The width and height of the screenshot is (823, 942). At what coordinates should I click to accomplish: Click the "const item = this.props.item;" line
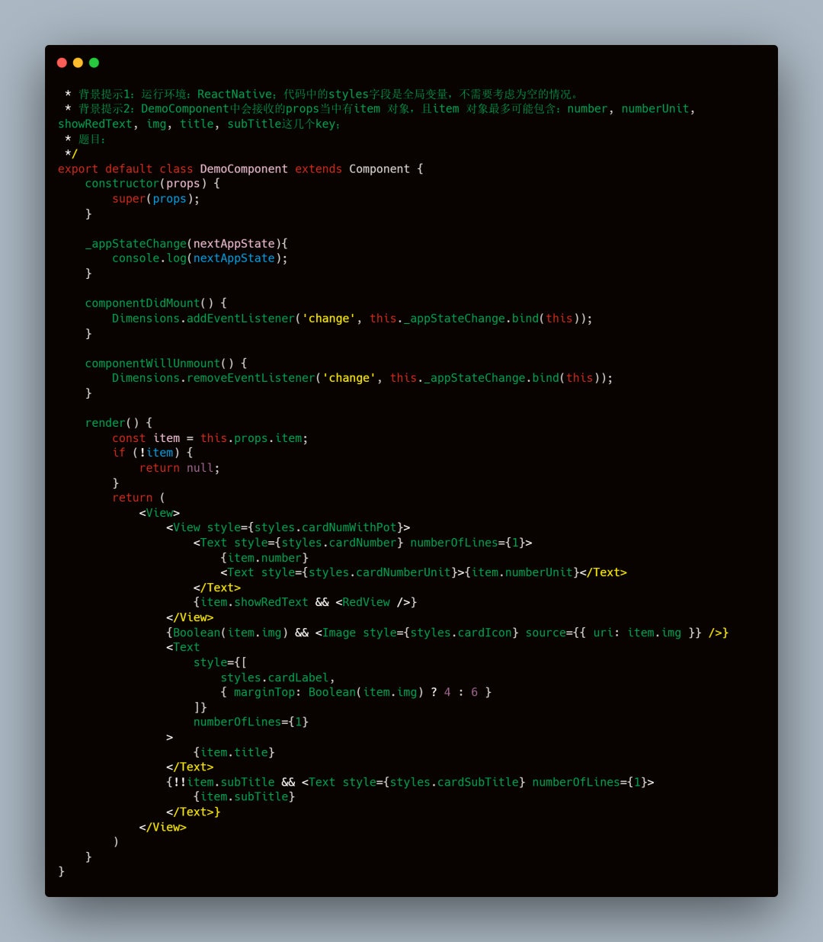210,438
